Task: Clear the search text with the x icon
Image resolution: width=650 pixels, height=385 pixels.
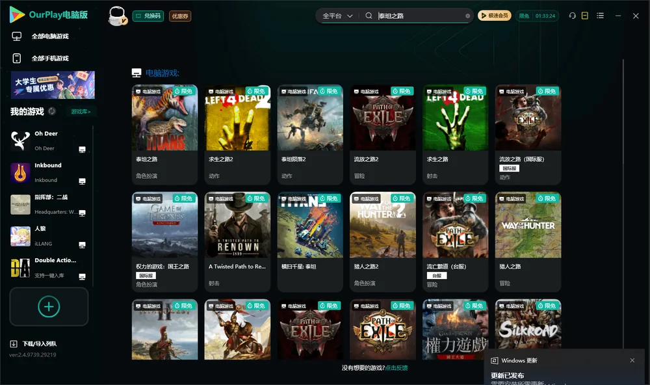Action: [x=467, y=16]
